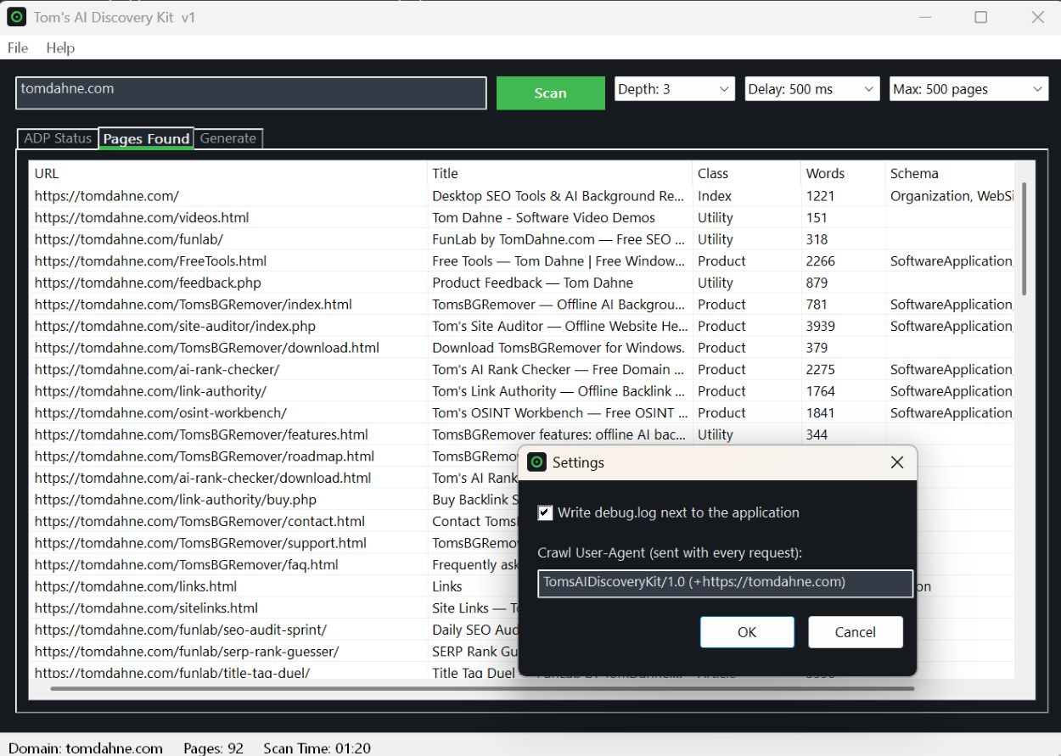Select row TomsBGRemover/faq.html URL

pos(187,565)
